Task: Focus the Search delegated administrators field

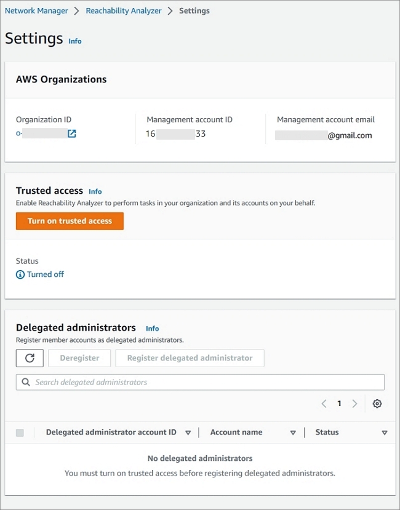Action: 200,382
